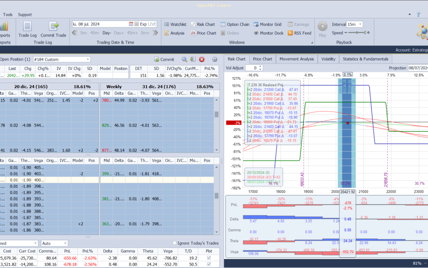The width and height of the screenshot is (428, 268).
Task: Switch to the Movement Analysis tab
Action: click(297, 59)
